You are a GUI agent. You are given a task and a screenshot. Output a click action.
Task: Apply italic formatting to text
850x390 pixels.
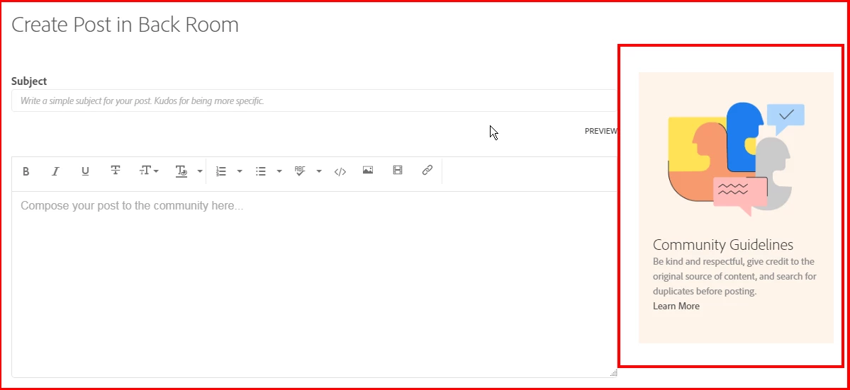(55, 171)
